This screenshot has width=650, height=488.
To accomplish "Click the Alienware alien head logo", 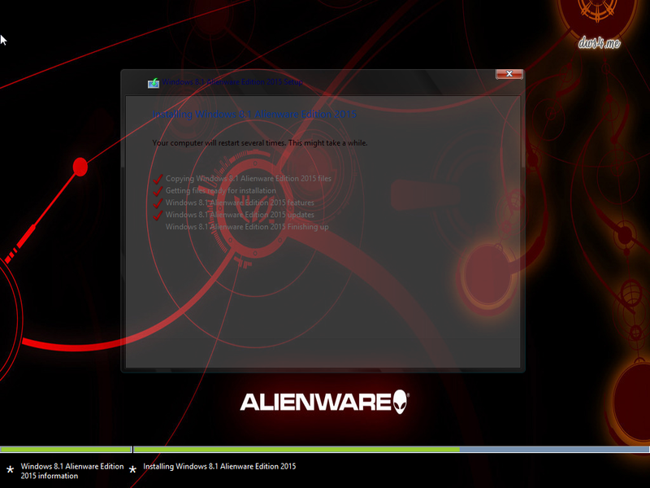I will (x=400, y=401).
